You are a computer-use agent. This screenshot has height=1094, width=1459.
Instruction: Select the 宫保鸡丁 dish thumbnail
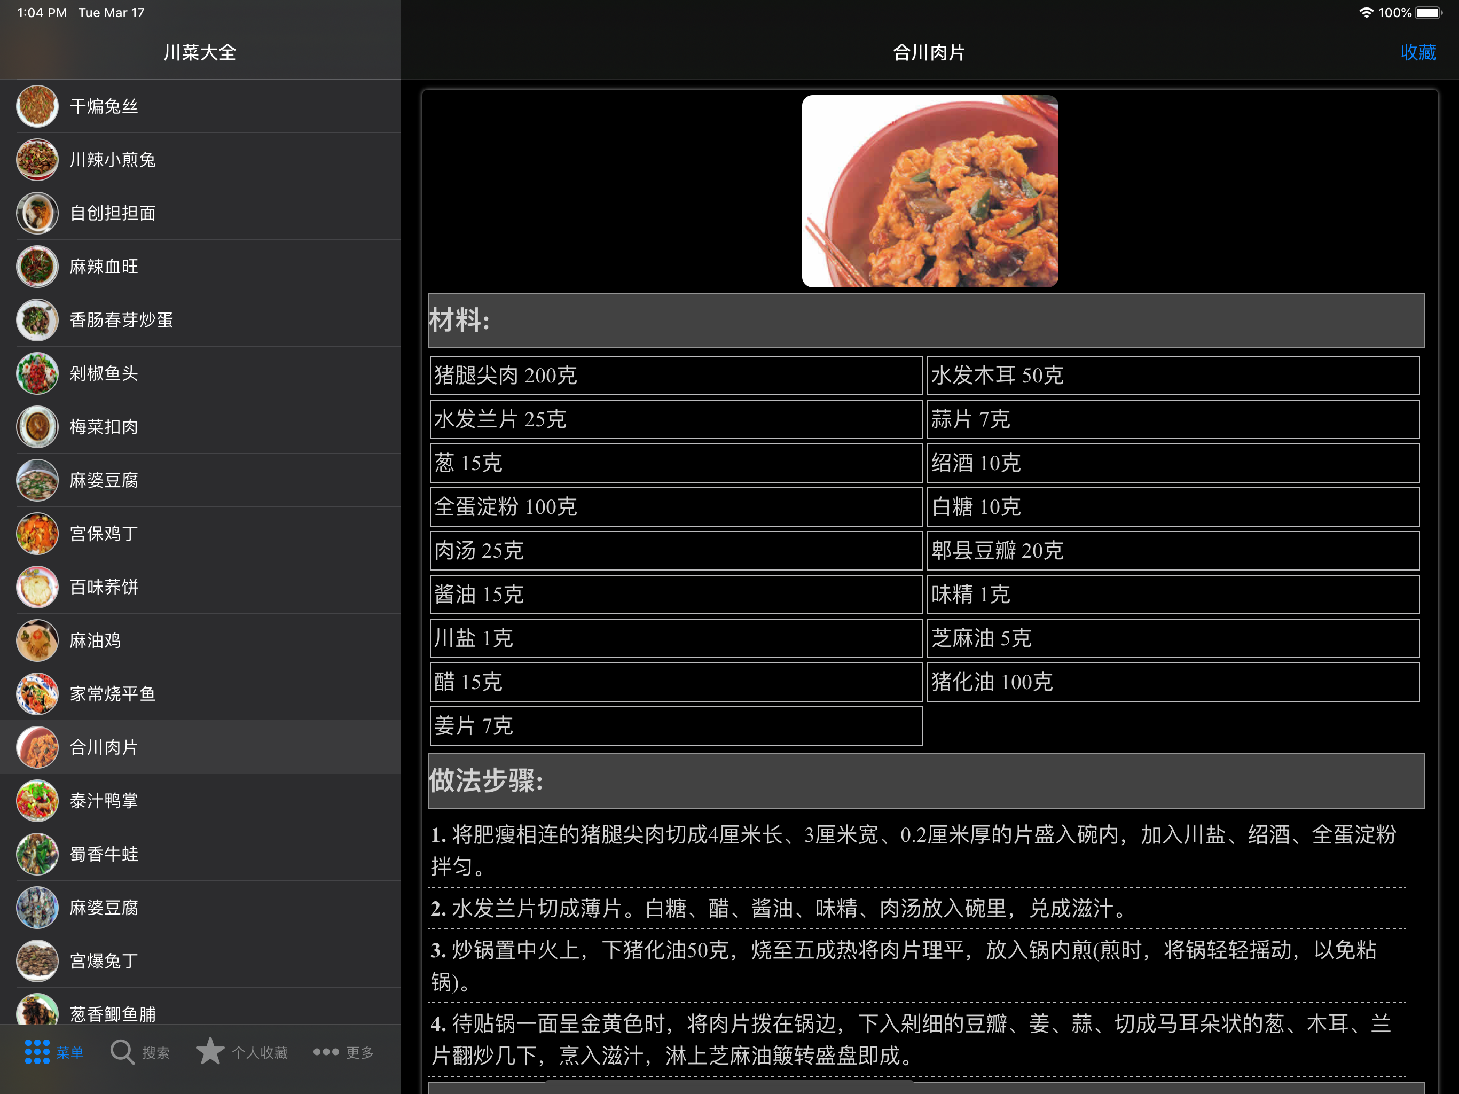coord(37,534)
